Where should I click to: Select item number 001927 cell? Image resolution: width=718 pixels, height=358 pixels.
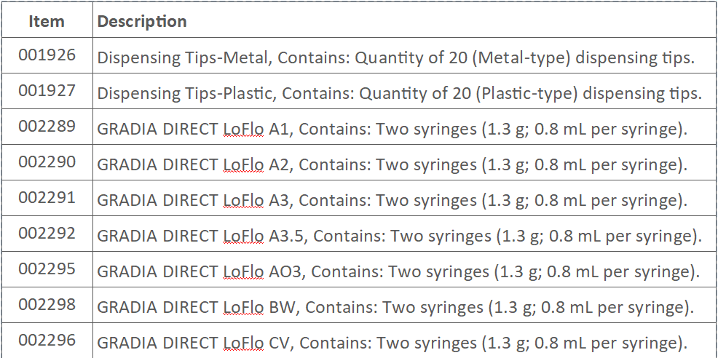point(47,91)
